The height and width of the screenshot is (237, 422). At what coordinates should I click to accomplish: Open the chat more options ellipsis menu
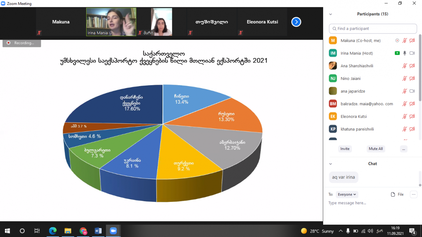coord(414,194)
